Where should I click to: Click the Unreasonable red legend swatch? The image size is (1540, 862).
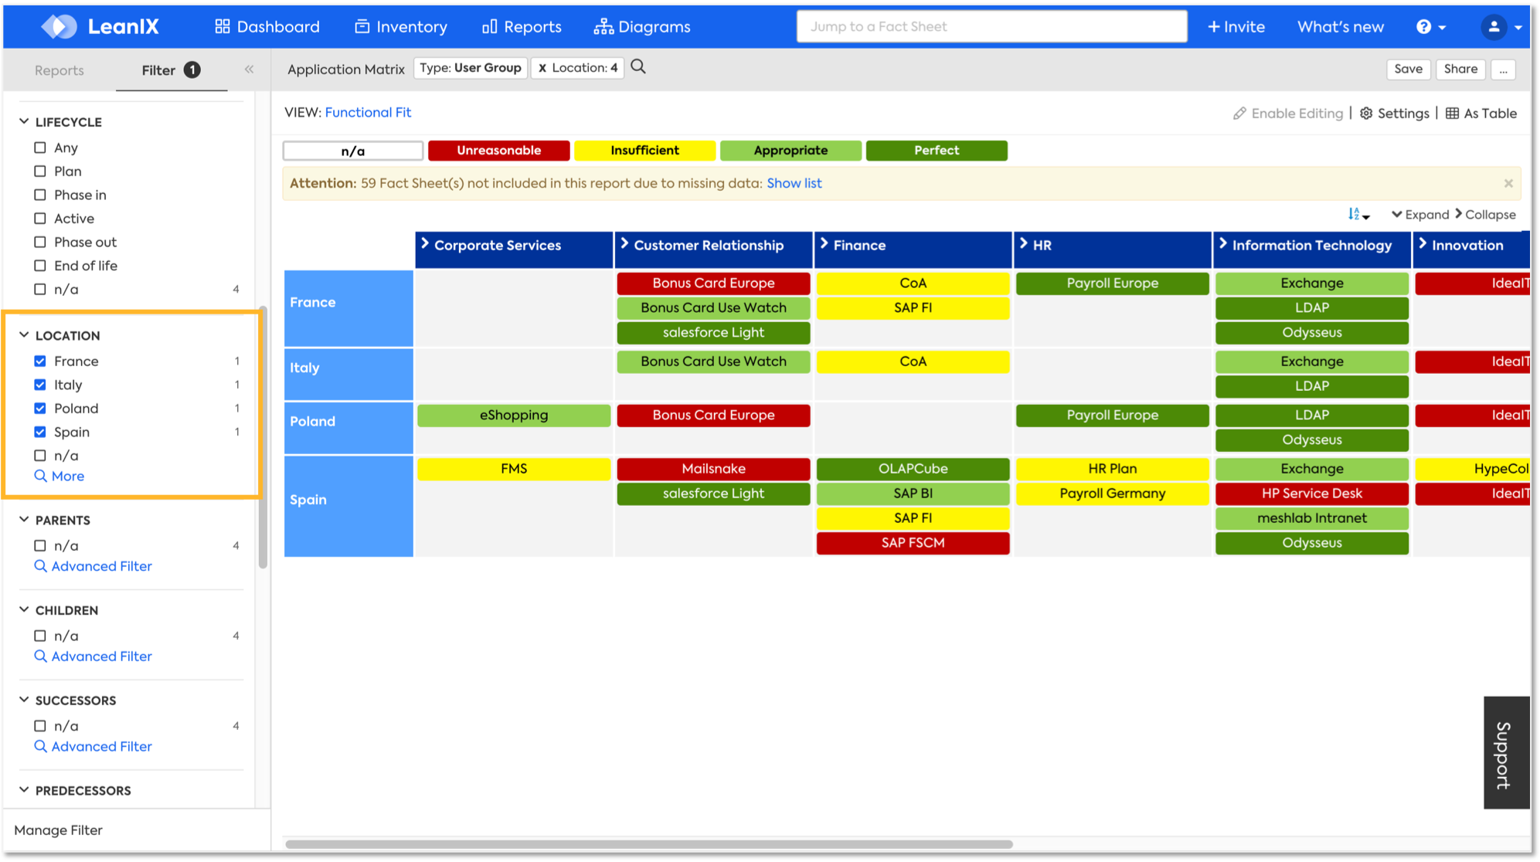(498, 151)
